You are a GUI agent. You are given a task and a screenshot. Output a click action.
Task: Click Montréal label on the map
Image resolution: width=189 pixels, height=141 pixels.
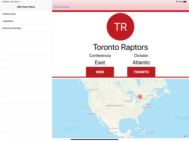click(x=150, y=95)
